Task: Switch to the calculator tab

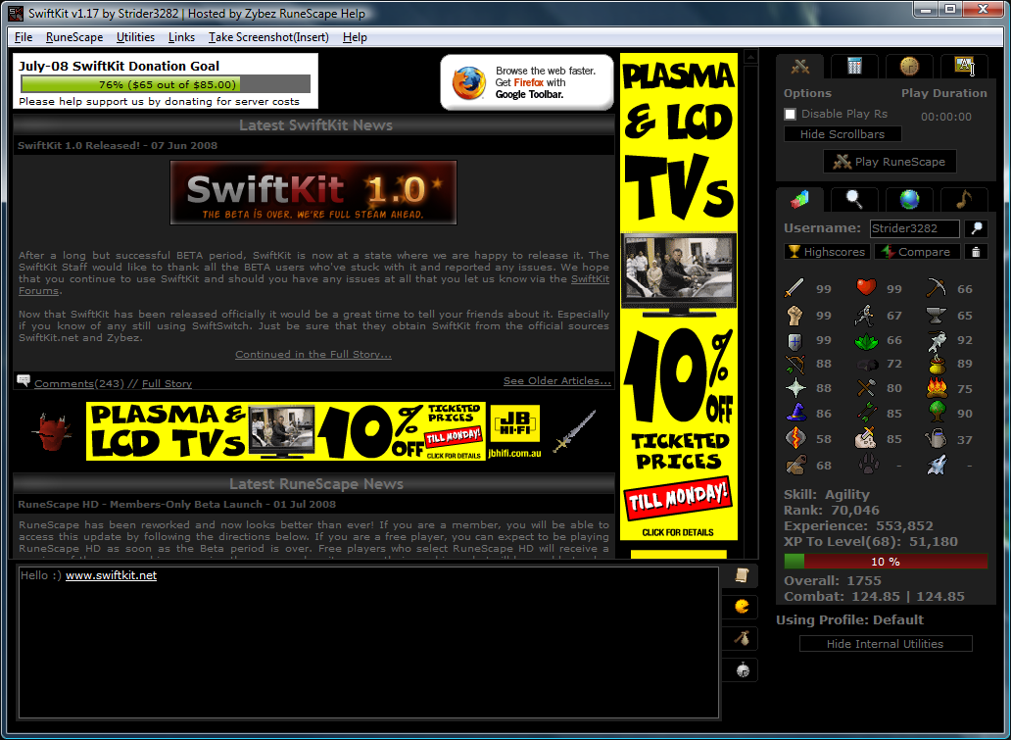Action: (x=854, y=66)
